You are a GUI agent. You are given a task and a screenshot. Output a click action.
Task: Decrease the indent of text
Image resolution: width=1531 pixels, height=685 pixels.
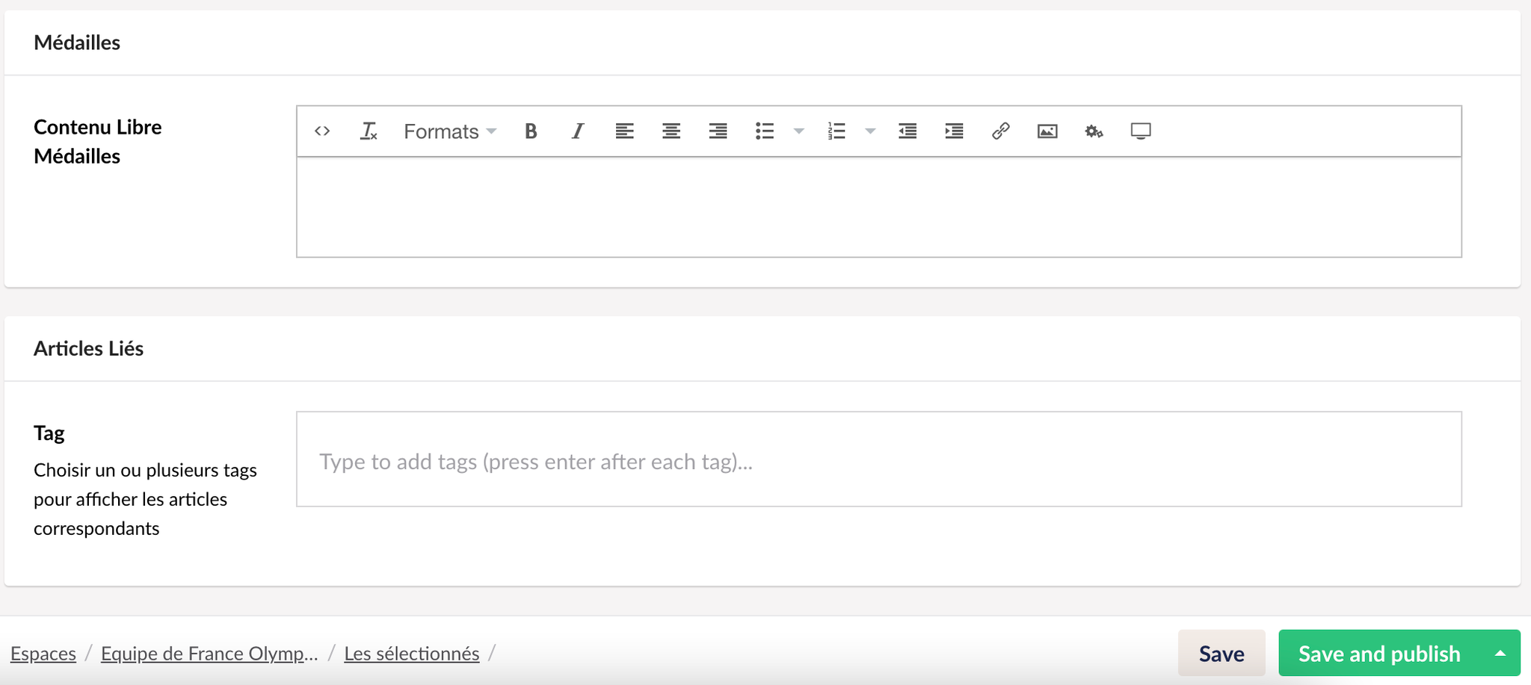point(908,131)
